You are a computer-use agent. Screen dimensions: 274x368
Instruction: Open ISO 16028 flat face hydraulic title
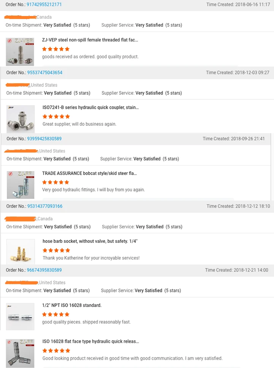(x=90, y=341)
